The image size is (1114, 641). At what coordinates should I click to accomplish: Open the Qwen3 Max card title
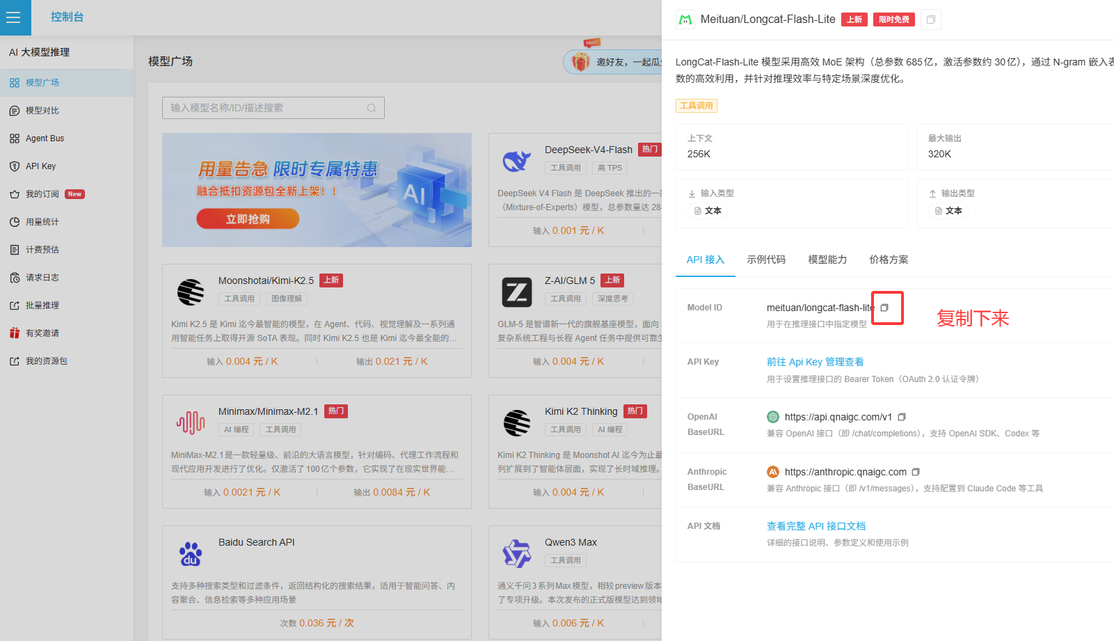point(571,542)
